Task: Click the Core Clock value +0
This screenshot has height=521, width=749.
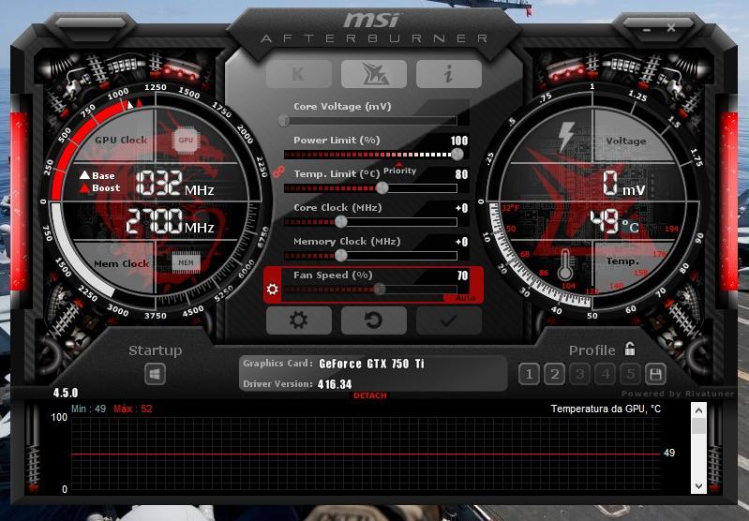Action: pos(462,208)
